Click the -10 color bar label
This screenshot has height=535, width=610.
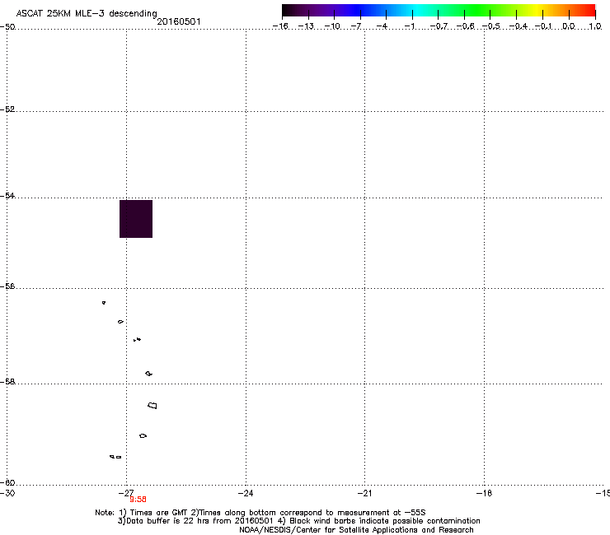tap(332, 26)
